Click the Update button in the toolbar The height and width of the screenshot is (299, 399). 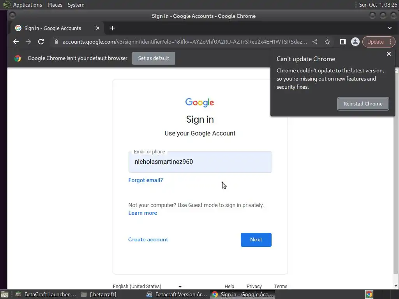(x=375, y=42)
